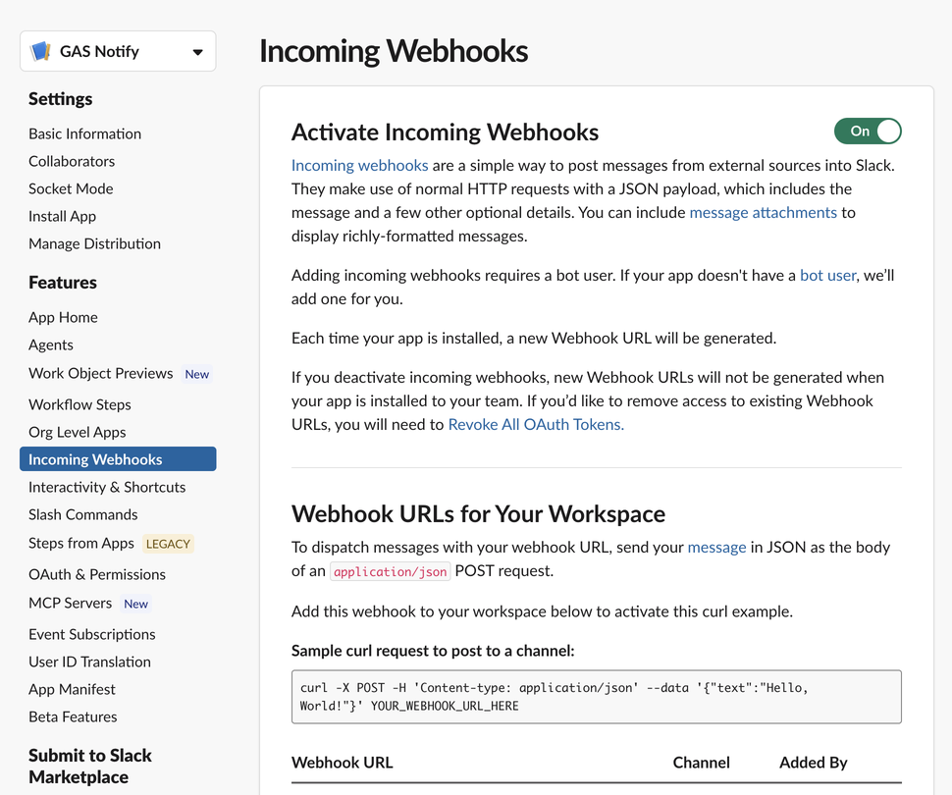The height and width of the screenshot is (795, 952).
Task: Click the GAS Notify app icon
Action: coord(40,52)
